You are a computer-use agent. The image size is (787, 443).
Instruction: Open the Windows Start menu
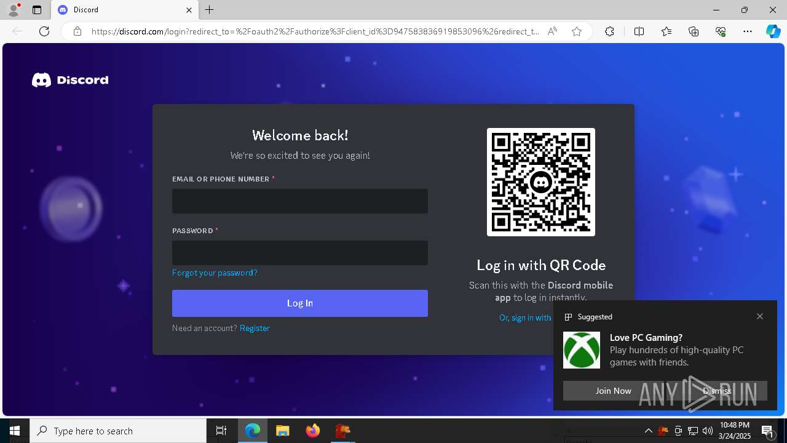(15, 431)
